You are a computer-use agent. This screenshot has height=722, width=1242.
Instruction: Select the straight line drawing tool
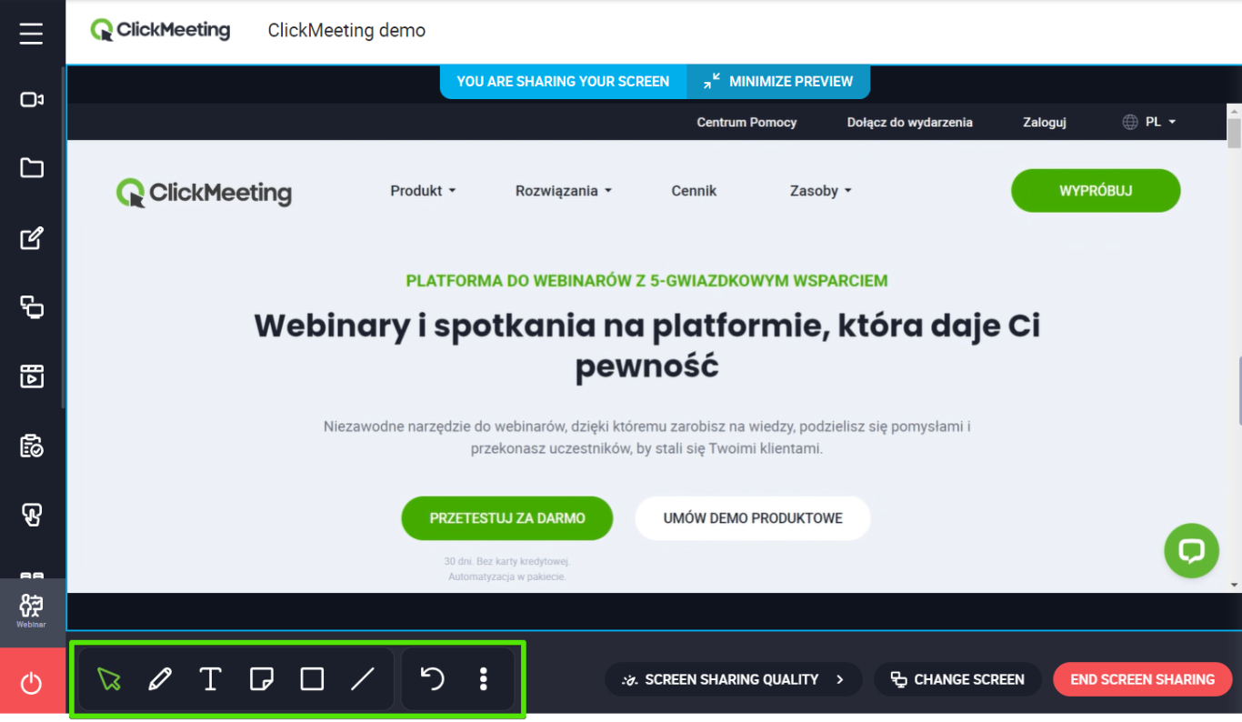tap(364, 678)
